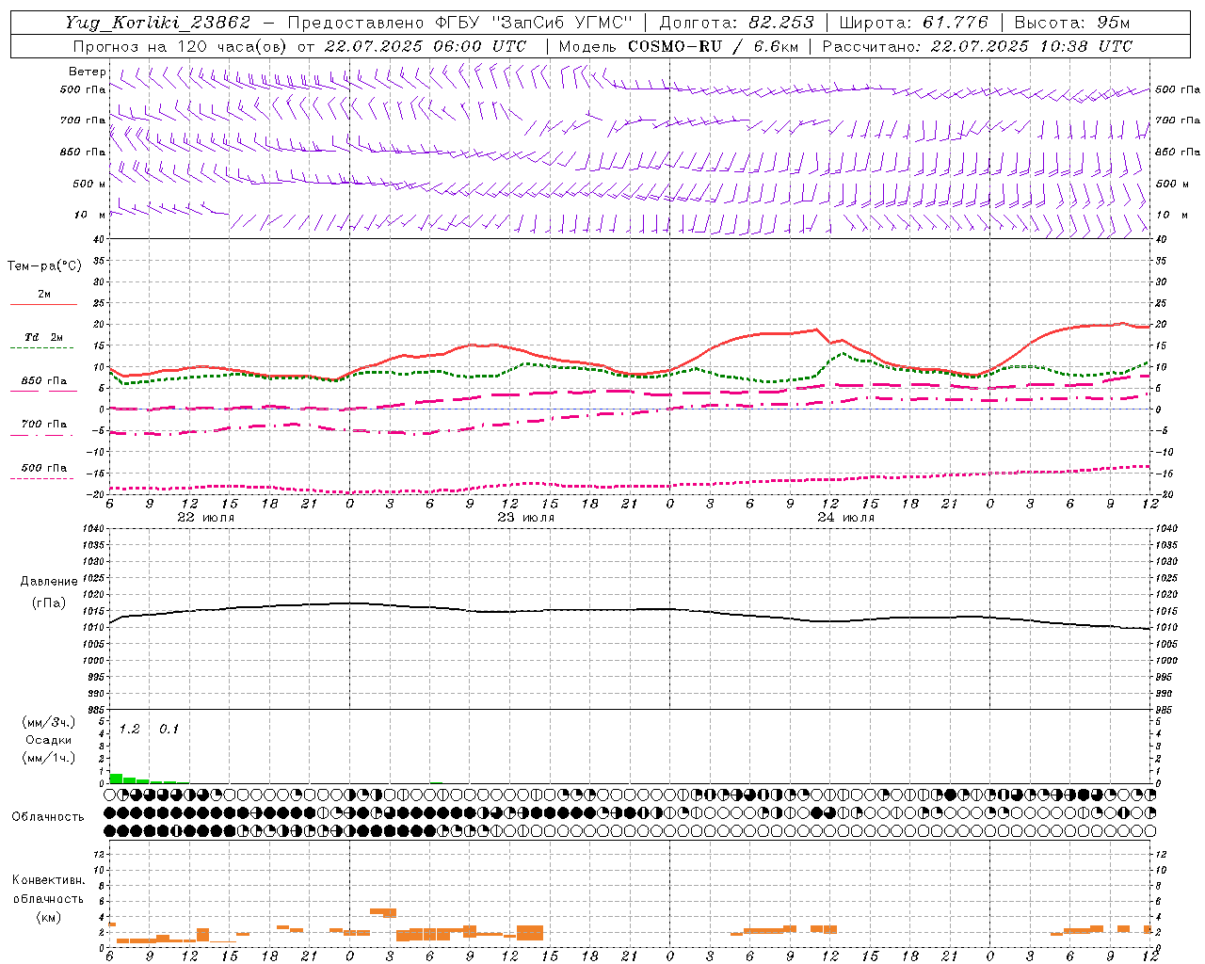Viewport: 1205px width, 964px height.
Task: Click the tallest green precipitation bar
Action: pos(116,779)
